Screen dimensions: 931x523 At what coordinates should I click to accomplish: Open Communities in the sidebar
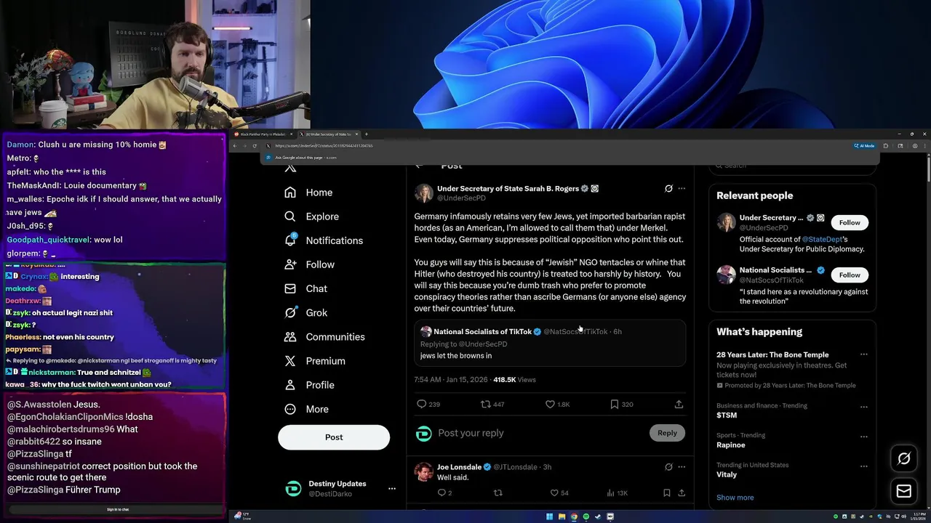point(324,337)
